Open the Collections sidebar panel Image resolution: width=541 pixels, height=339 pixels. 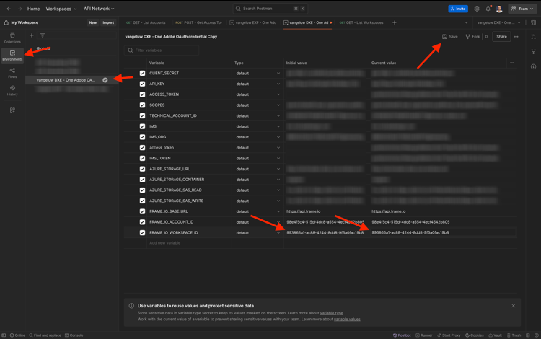point(12,38)
